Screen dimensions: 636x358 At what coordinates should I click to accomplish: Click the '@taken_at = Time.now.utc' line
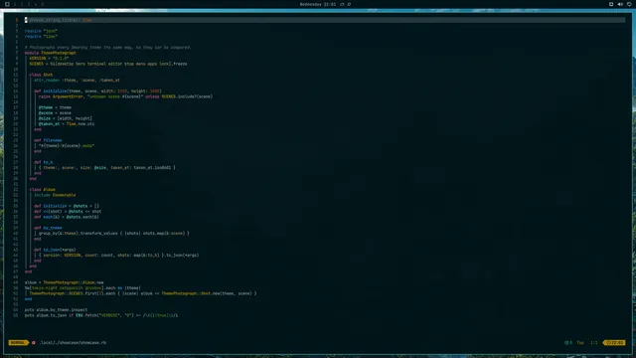(67, 123)
